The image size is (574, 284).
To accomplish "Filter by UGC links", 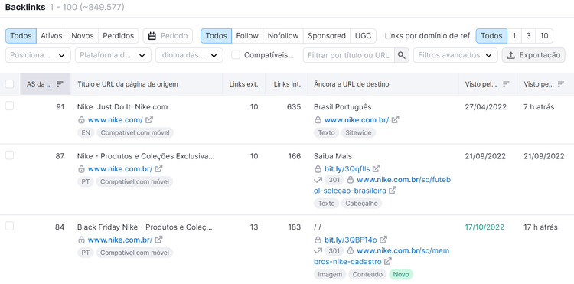I will (363, 36).
